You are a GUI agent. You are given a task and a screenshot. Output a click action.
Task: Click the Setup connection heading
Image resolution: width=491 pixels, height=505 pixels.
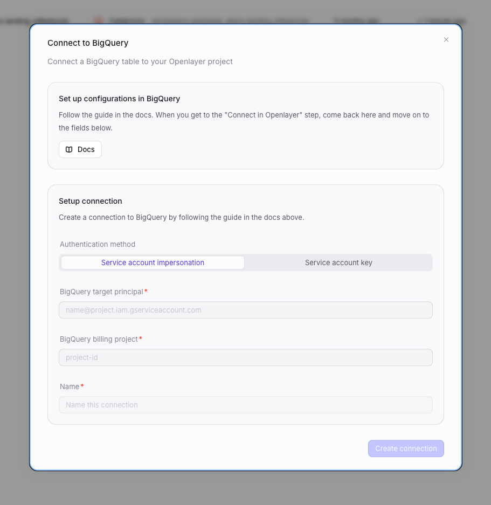point(90,201)
